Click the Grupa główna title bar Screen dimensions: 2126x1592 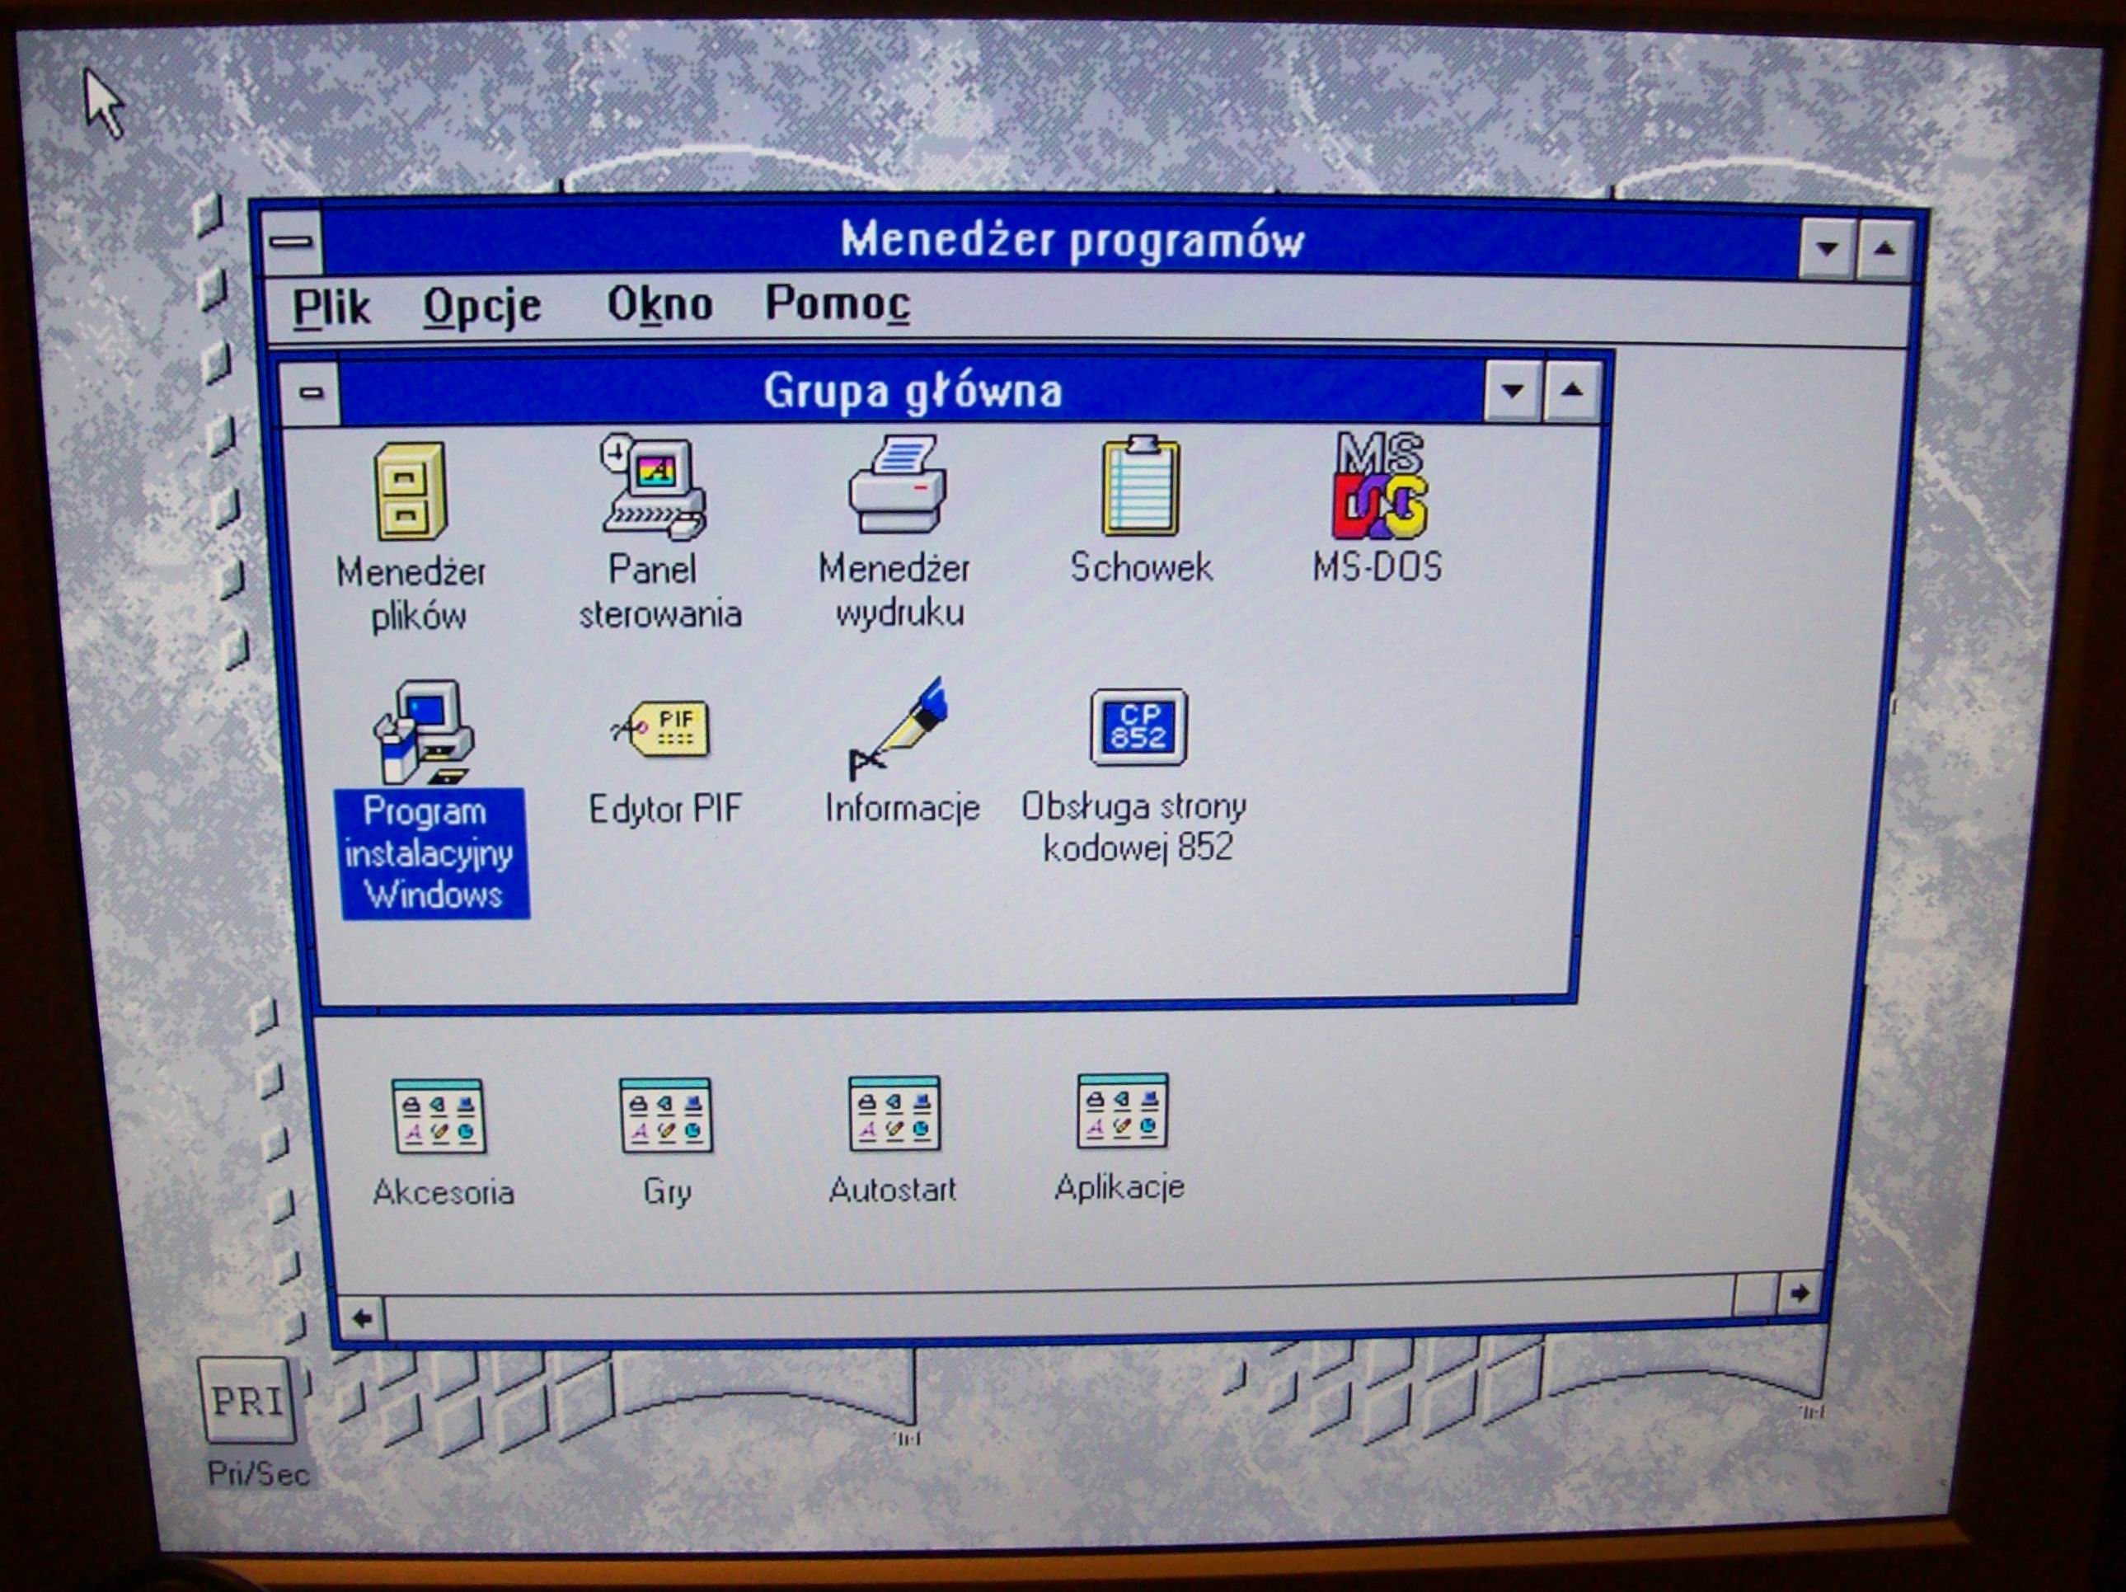pos(912,392)
